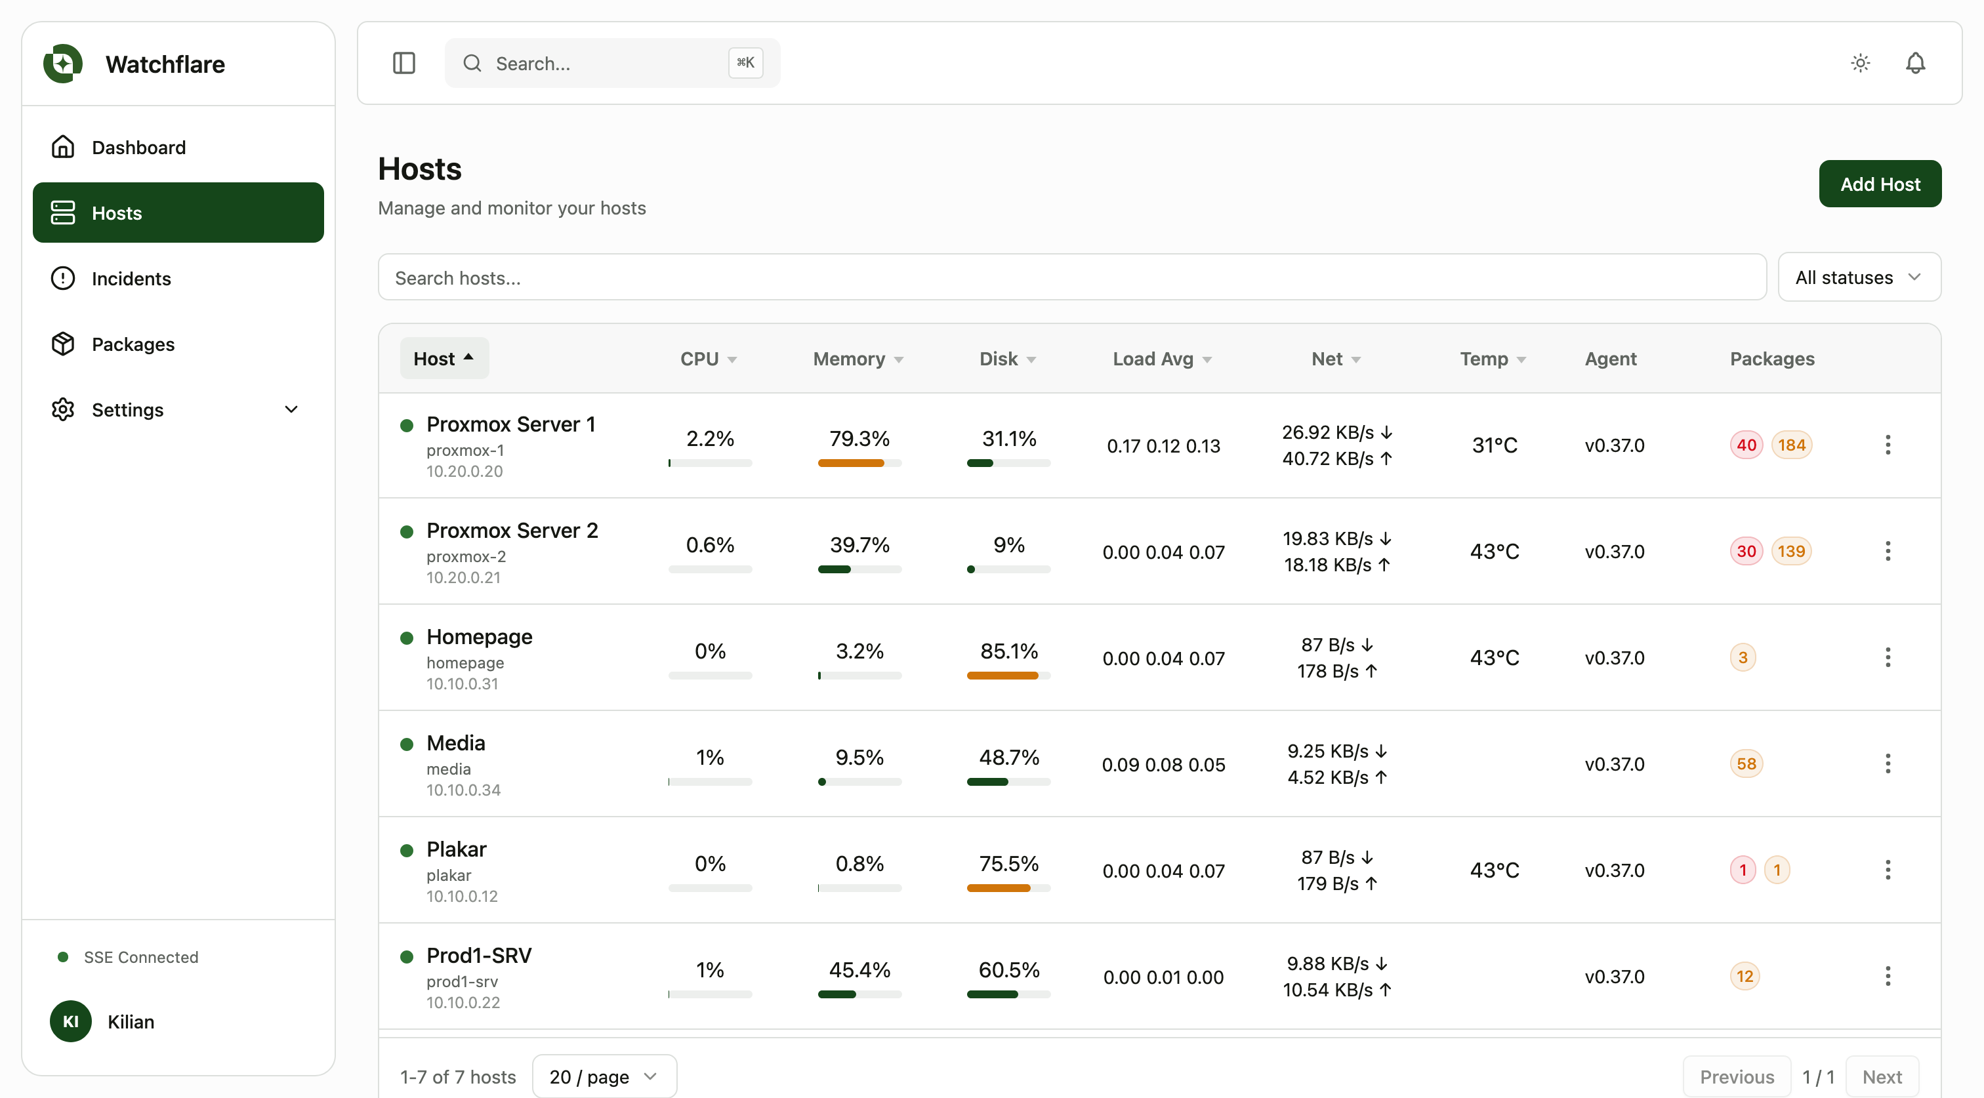
Task: Click the red 1 badge for Plakar
Action: pyautogui.click(x=1743, y=870)
